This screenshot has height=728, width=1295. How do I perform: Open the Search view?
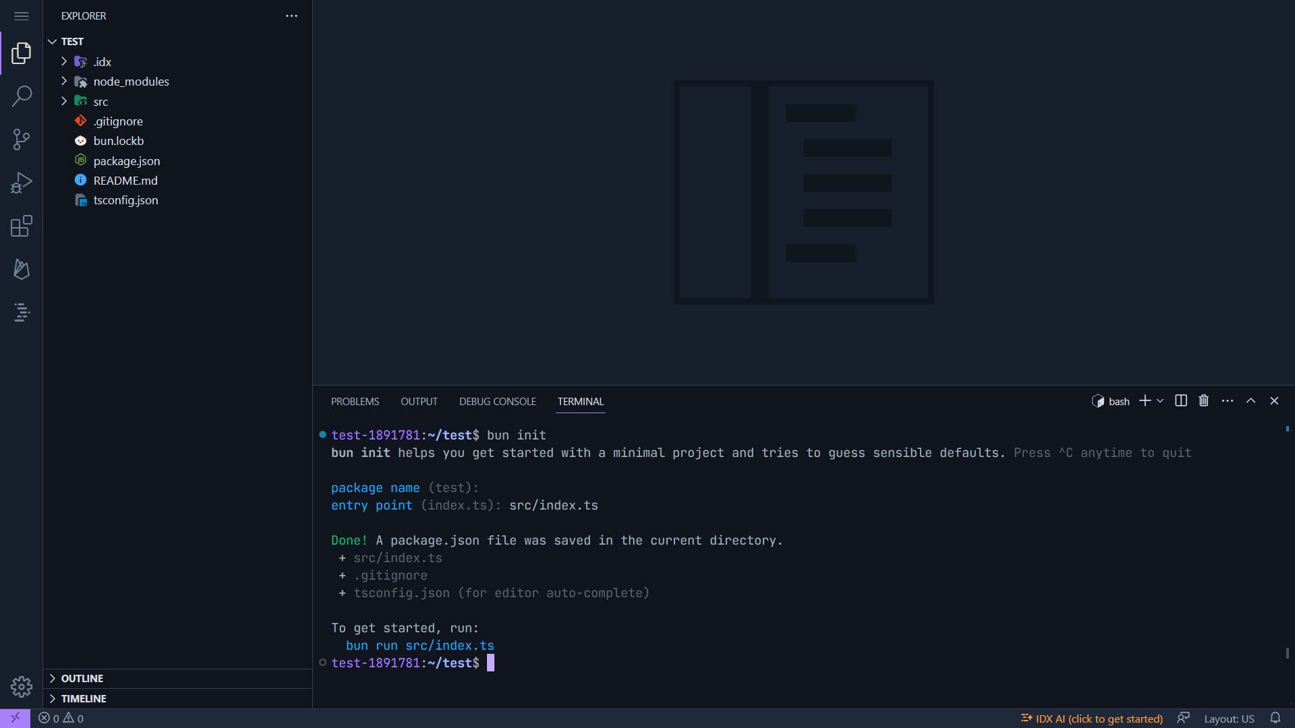pos(22,96)
